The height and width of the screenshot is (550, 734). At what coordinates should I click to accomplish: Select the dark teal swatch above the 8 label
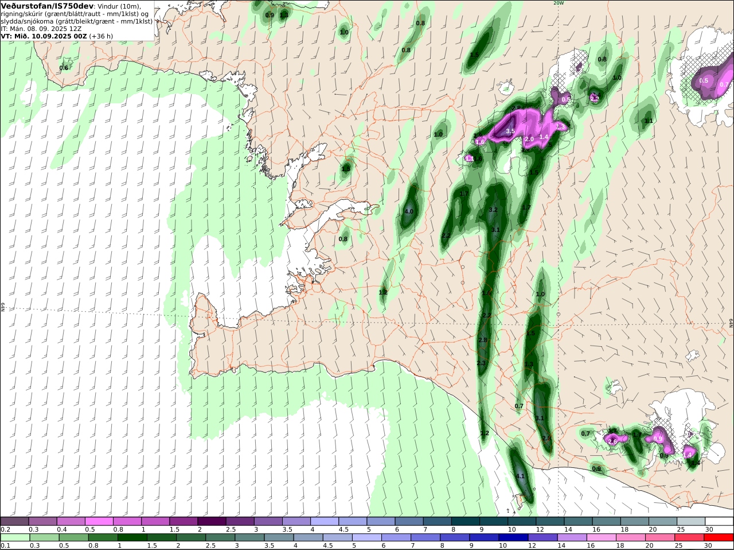[466, 521]
